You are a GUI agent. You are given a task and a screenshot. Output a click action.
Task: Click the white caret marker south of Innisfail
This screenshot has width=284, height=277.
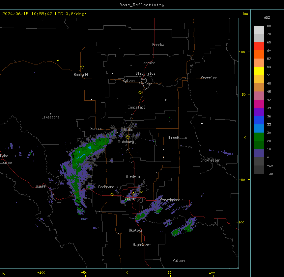(132, 115)
